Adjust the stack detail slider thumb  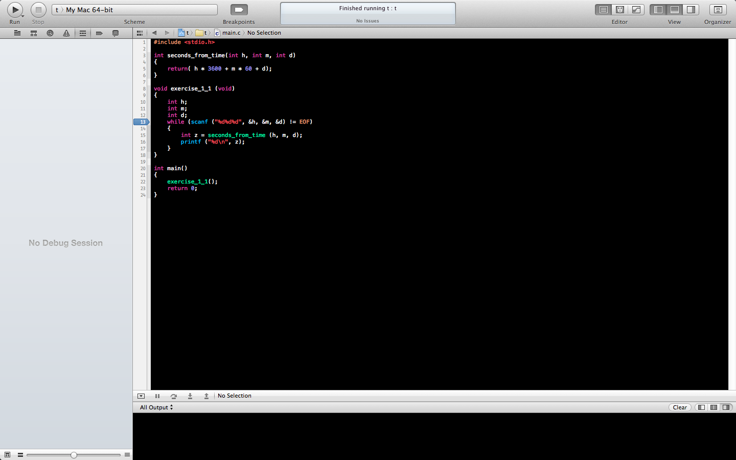74,455
